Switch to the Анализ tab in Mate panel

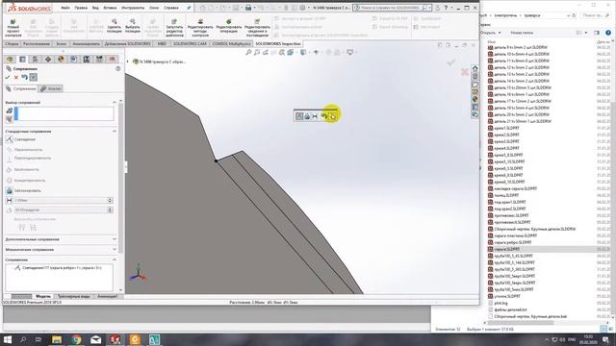[x=51, y=88]
